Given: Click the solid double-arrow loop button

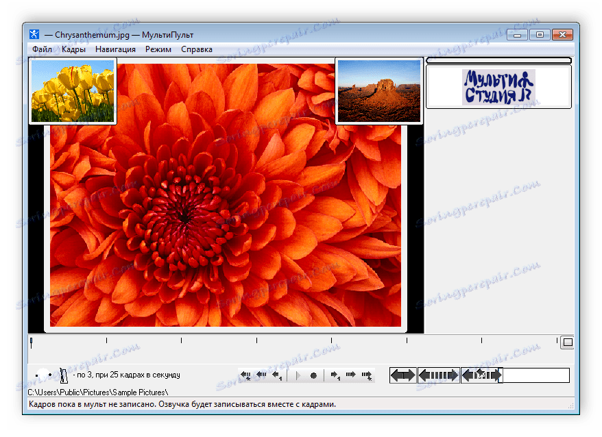Looking at the screenshot, I should [403, 375].
